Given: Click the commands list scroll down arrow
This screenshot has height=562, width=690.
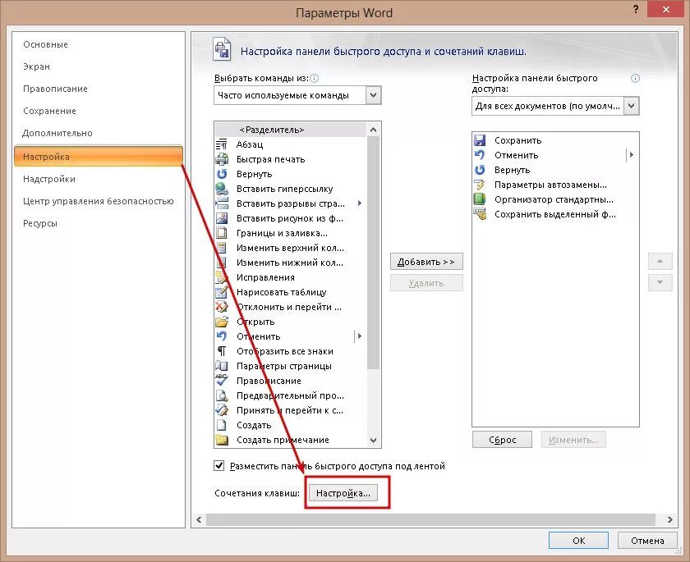Looking at the screenshot, I should pos(373,441).
